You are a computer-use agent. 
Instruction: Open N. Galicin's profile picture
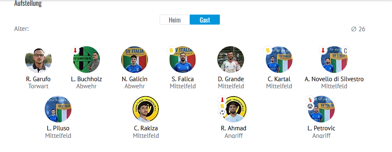click(135, 59)
